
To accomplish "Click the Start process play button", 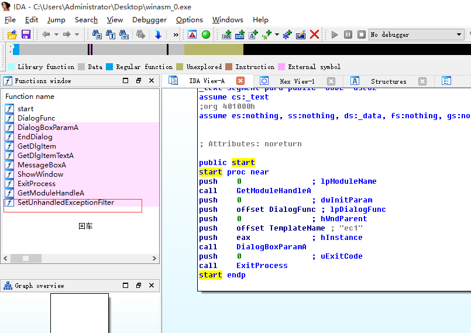I will coord(335,35).
